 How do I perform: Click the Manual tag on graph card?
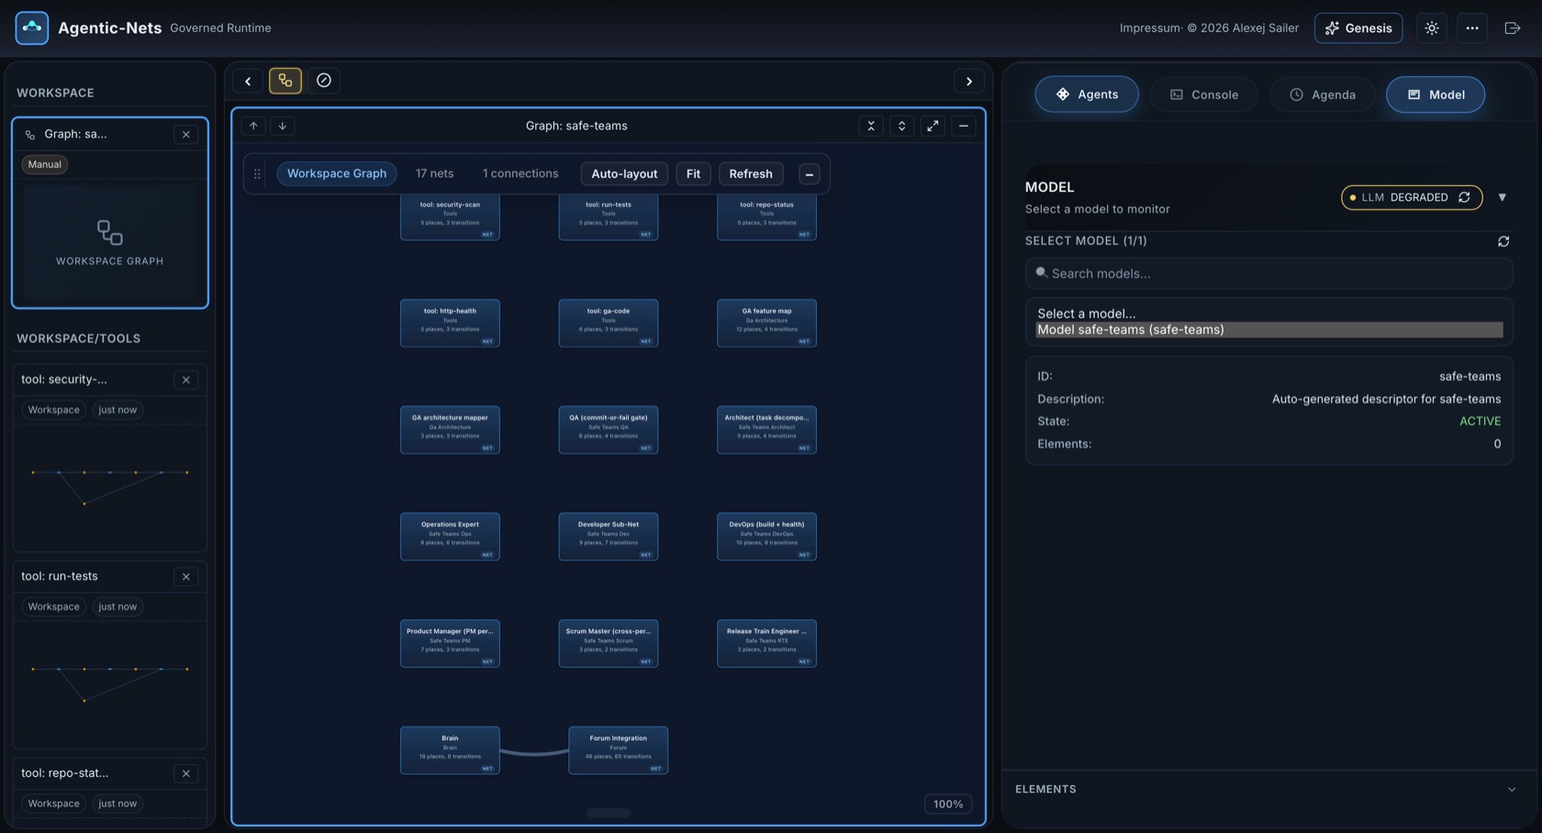[44, 164]
